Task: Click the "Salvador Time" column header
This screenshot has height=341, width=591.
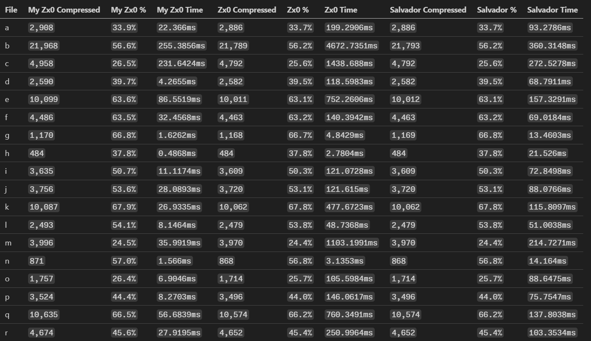Action: click(552, 10)
